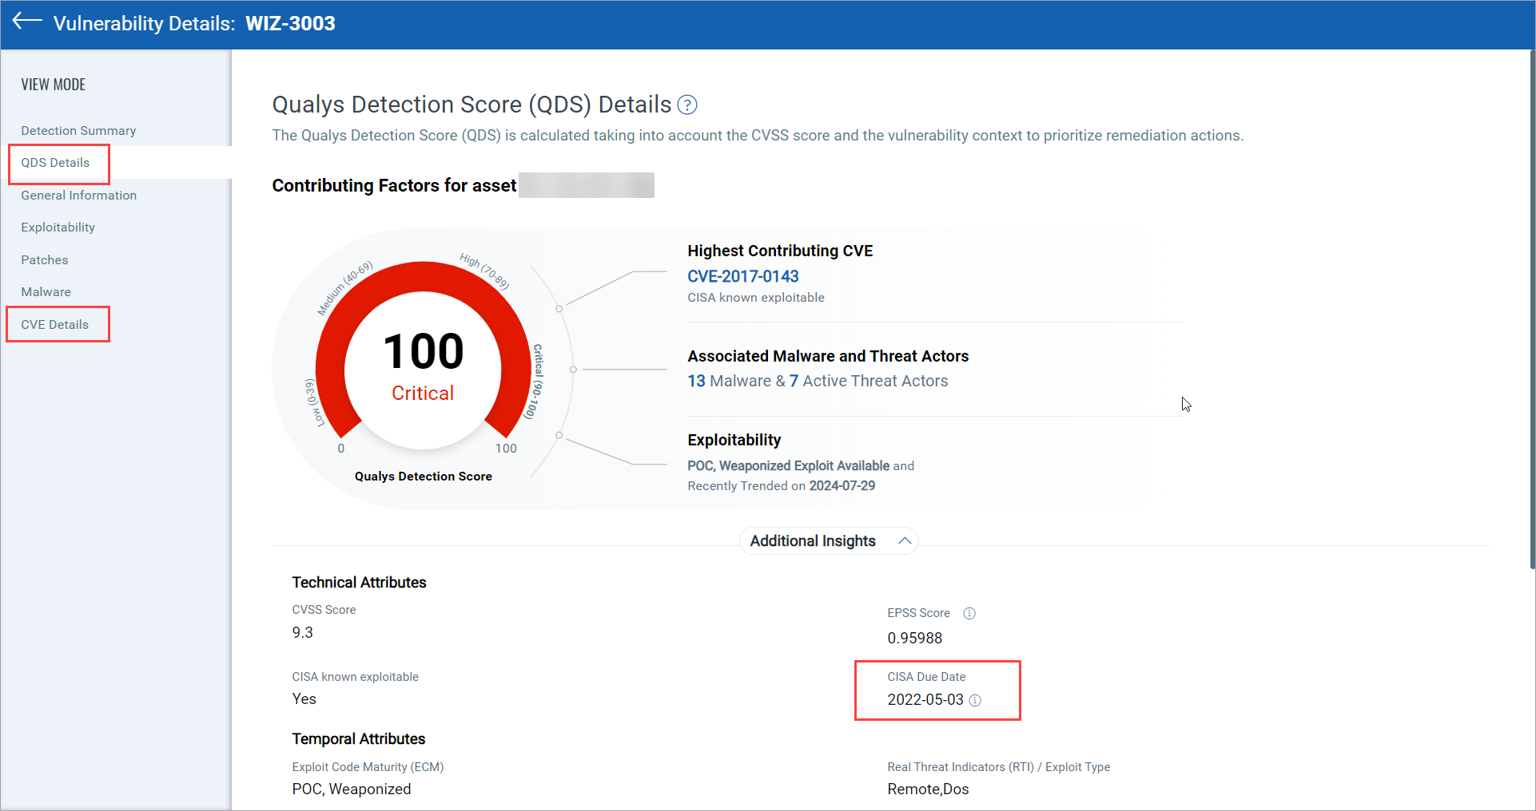Image resolution: width=1536 pixels, height=811 pixels.
Task: Open the Detection Summary view
Action: click(x=78, y=130)
